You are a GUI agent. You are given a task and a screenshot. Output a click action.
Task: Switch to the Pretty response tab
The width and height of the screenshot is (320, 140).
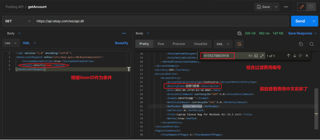pos(144,44)
